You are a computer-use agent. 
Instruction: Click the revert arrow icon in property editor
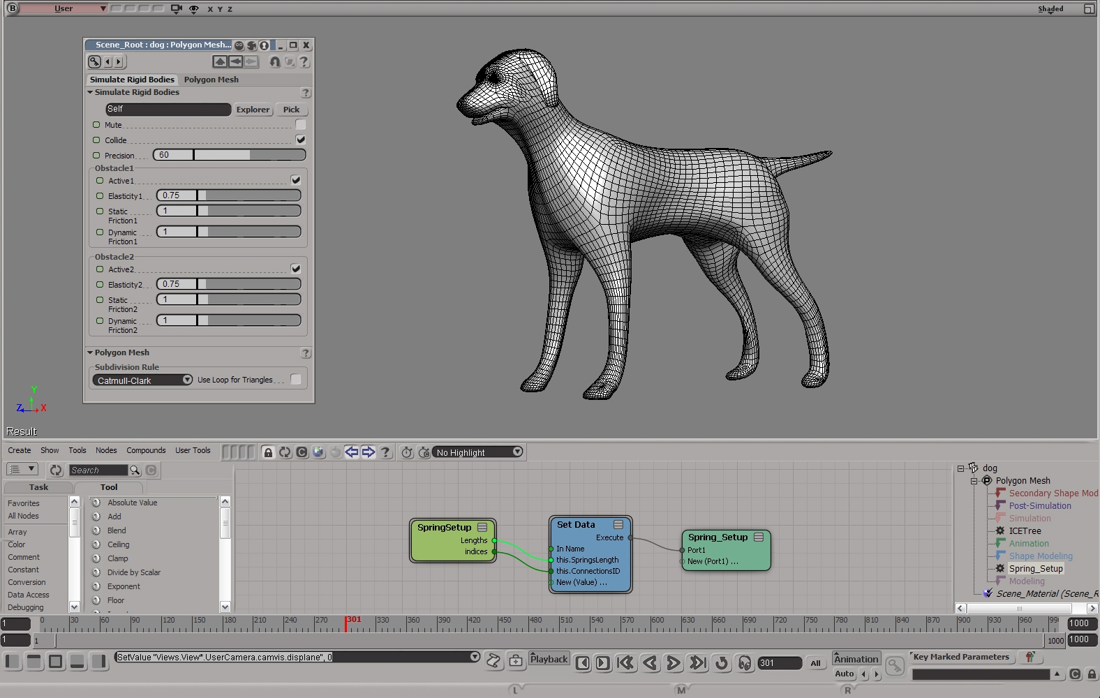click(275, 62)
